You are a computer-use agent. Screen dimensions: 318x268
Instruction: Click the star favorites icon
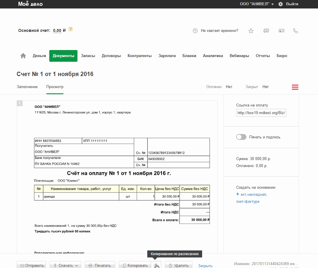click(x=251, y=31)
